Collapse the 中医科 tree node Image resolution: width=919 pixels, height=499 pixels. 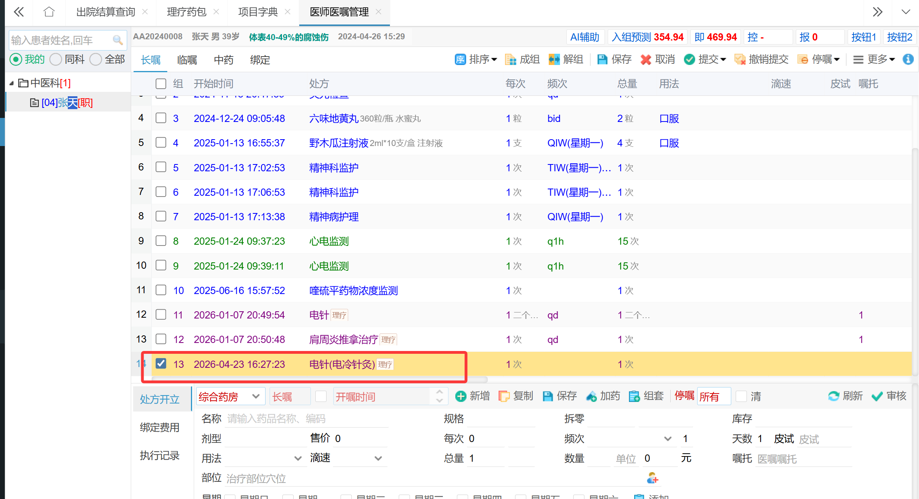click(12, 83)
